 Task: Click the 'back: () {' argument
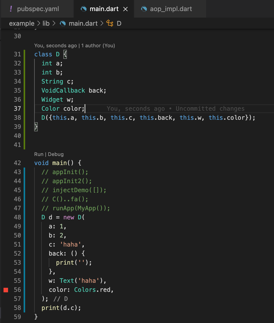click(x=67, y=254)
